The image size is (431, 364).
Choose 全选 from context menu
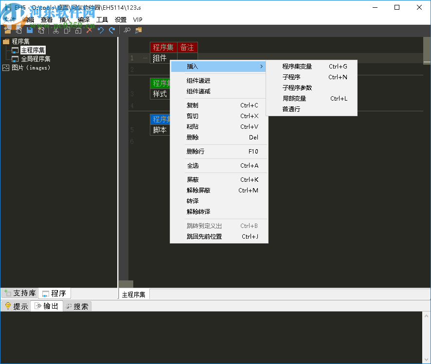[218, 166]
